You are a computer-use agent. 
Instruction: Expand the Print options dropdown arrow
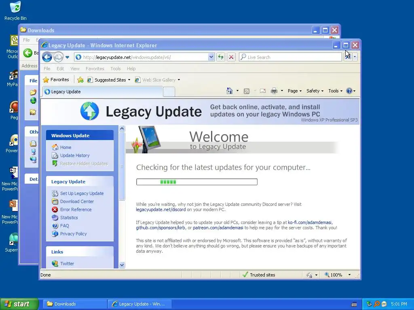(282, 91)
